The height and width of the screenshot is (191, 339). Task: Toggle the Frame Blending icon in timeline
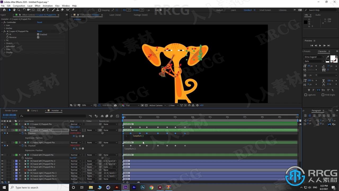tap(107, 116)
